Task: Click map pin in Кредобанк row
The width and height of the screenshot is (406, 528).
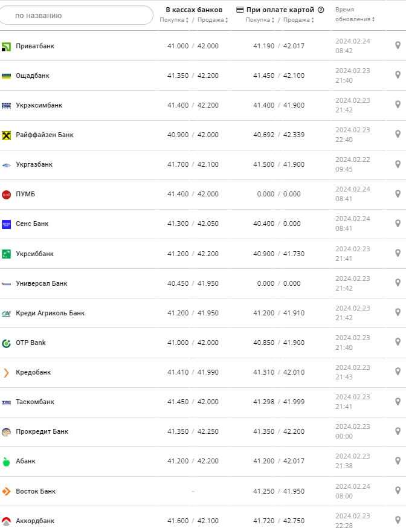Action: click(398, 372)
